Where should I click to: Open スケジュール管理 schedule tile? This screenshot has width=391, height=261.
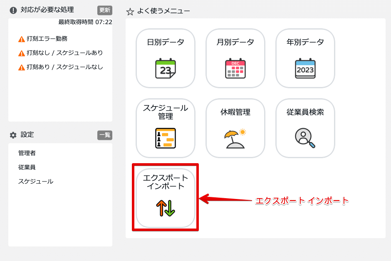coord(166,128)
